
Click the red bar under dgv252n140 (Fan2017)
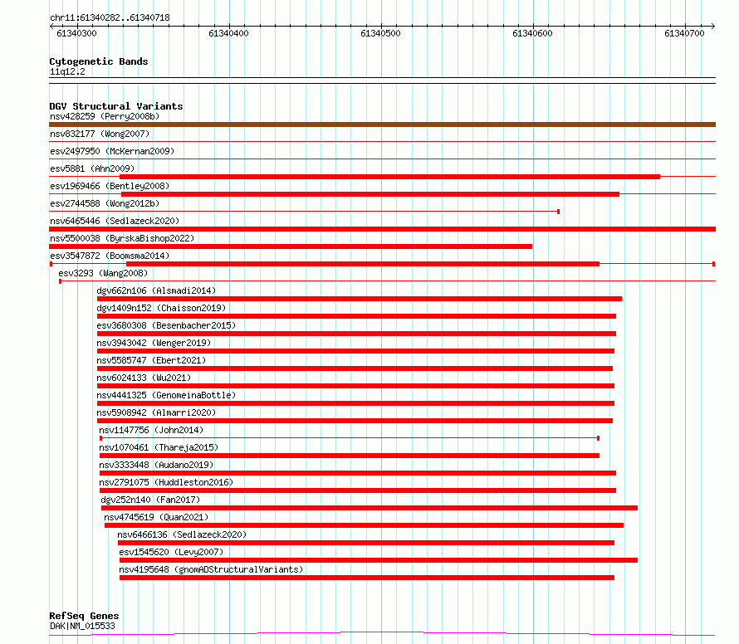coord(369,508)
